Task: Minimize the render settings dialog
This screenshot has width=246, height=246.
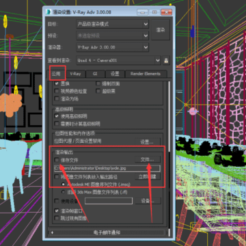Action: click(x=143, y=12)
